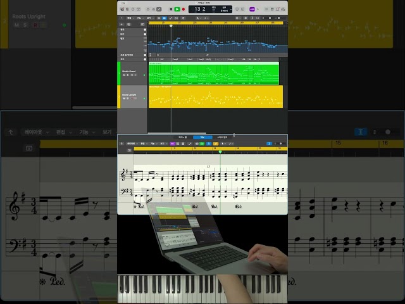Add a marker on the 마커 global track
Image resolution: width=405 pixels, height=304 pixels.
145,34
